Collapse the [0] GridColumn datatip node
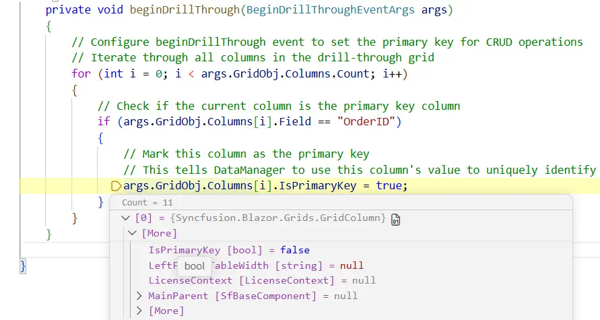Screen dimensions: 600x320 click(x=125, y=218)
